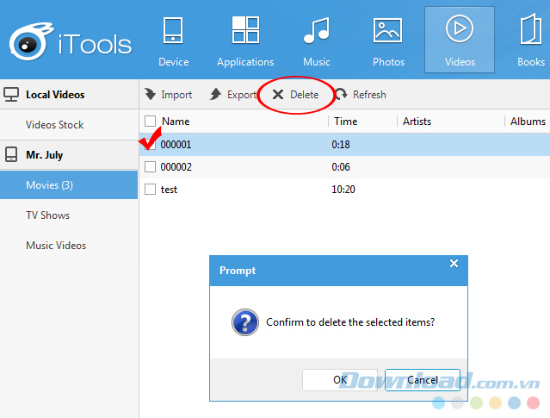
Task: Select Videos Stock in sidebar
Action: tap(55, 125)
